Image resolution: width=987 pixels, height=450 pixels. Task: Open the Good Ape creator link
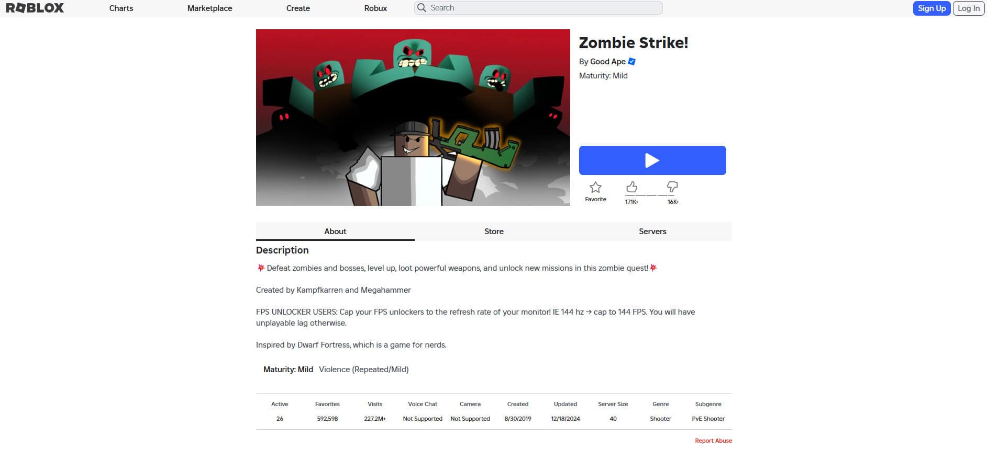click(607, 62)
